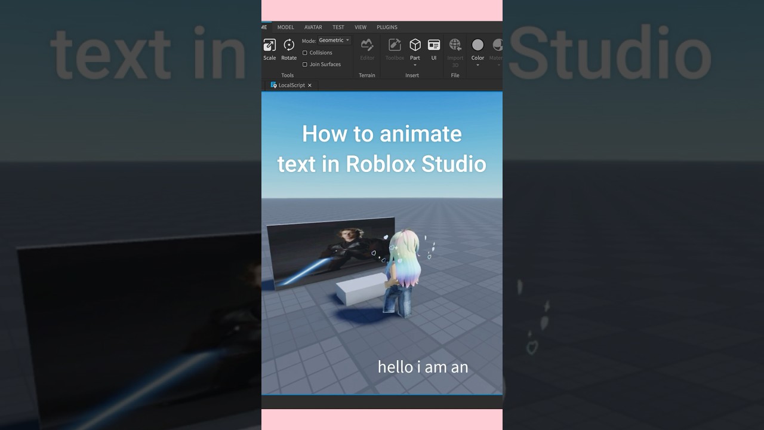Open the Mode Geometric dropdown
Viewport: 764px width, 430px height.
[x=334, y=41]
